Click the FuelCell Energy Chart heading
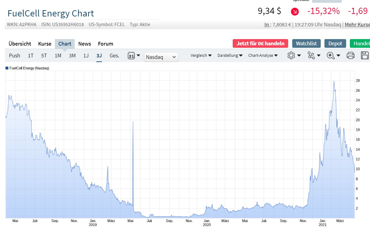 [51, 13]
